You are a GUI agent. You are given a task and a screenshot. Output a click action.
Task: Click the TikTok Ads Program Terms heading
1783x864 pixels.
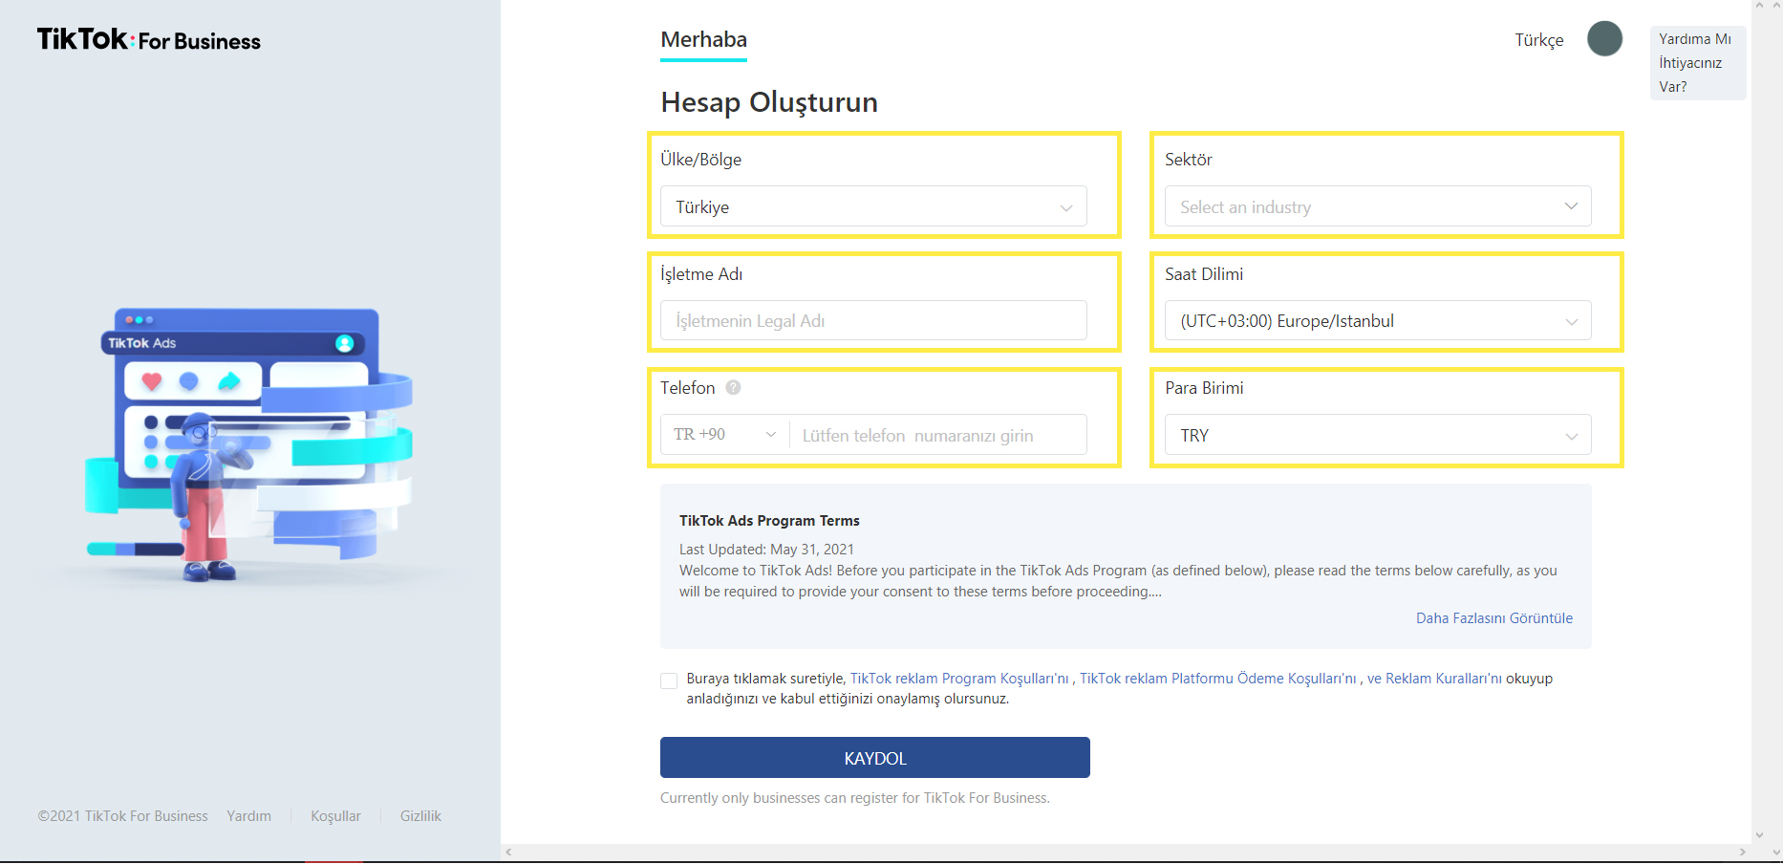coord(769,521)
